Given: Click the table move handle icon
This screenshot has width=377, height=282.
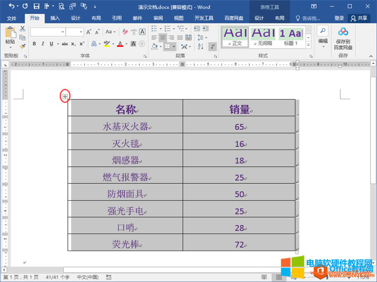Looking at the screenshot, I should point(65,96).
